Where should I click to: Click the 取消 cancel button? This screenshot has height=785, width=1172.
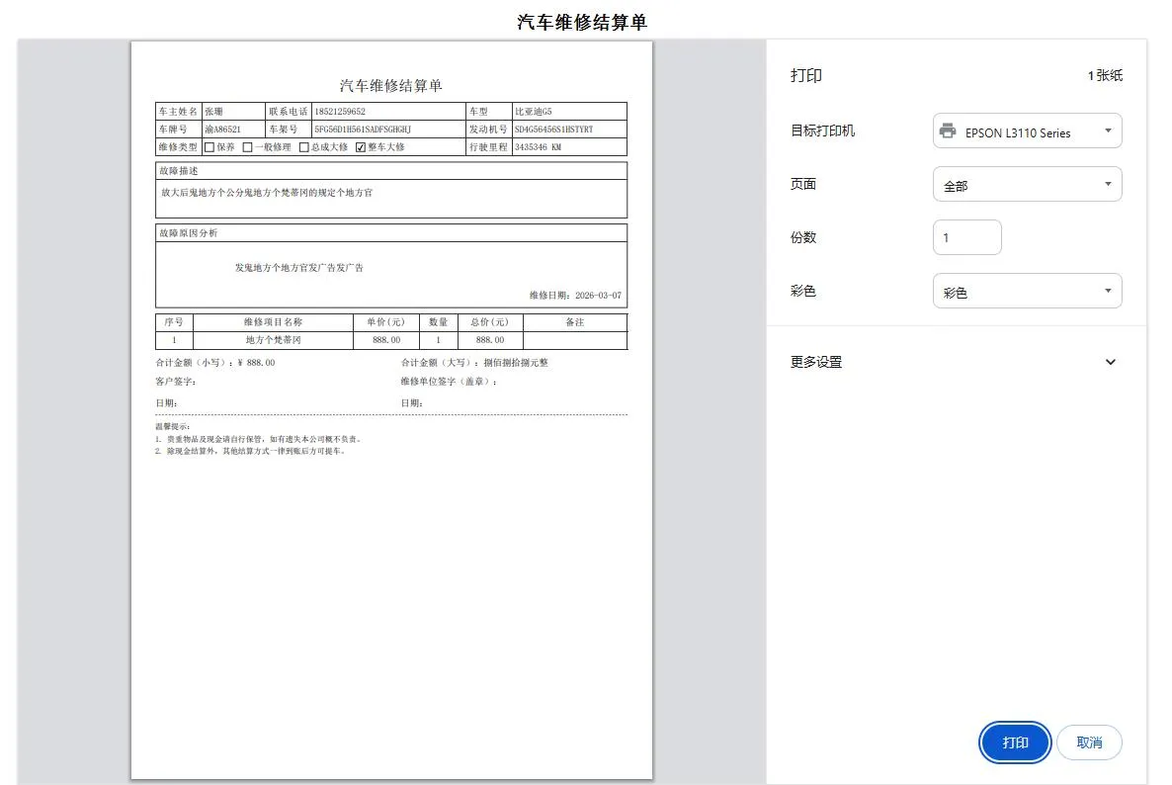[1089, 742]
